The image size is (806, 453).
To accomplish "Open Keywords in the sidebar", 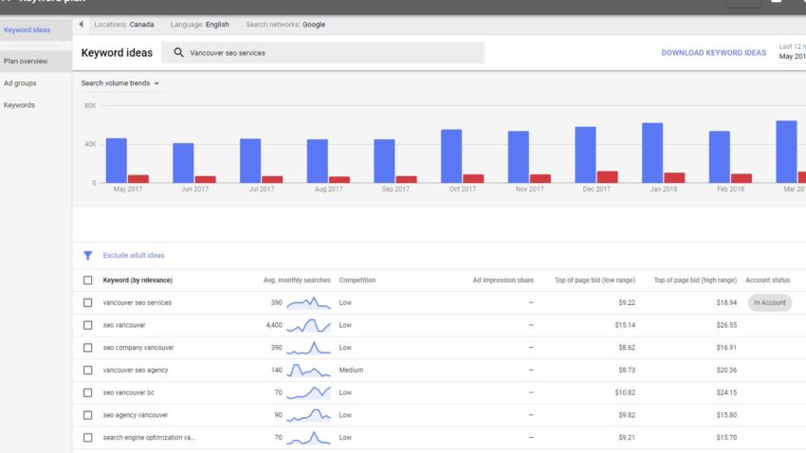I will click(x=20, y=105).
